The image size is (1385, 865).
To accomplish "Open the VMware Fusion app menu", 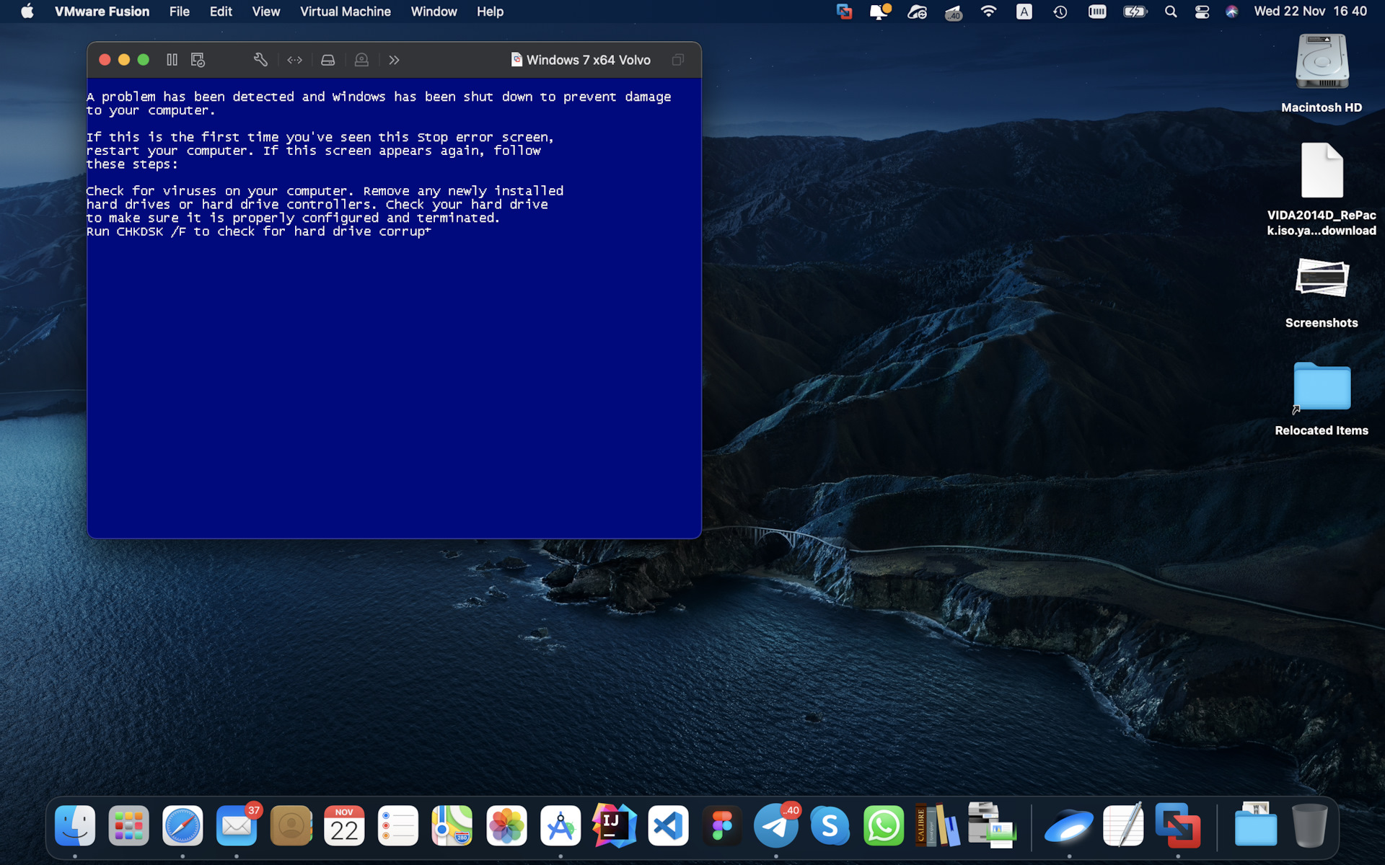I will pyautogui.click(x=102, y=12).
